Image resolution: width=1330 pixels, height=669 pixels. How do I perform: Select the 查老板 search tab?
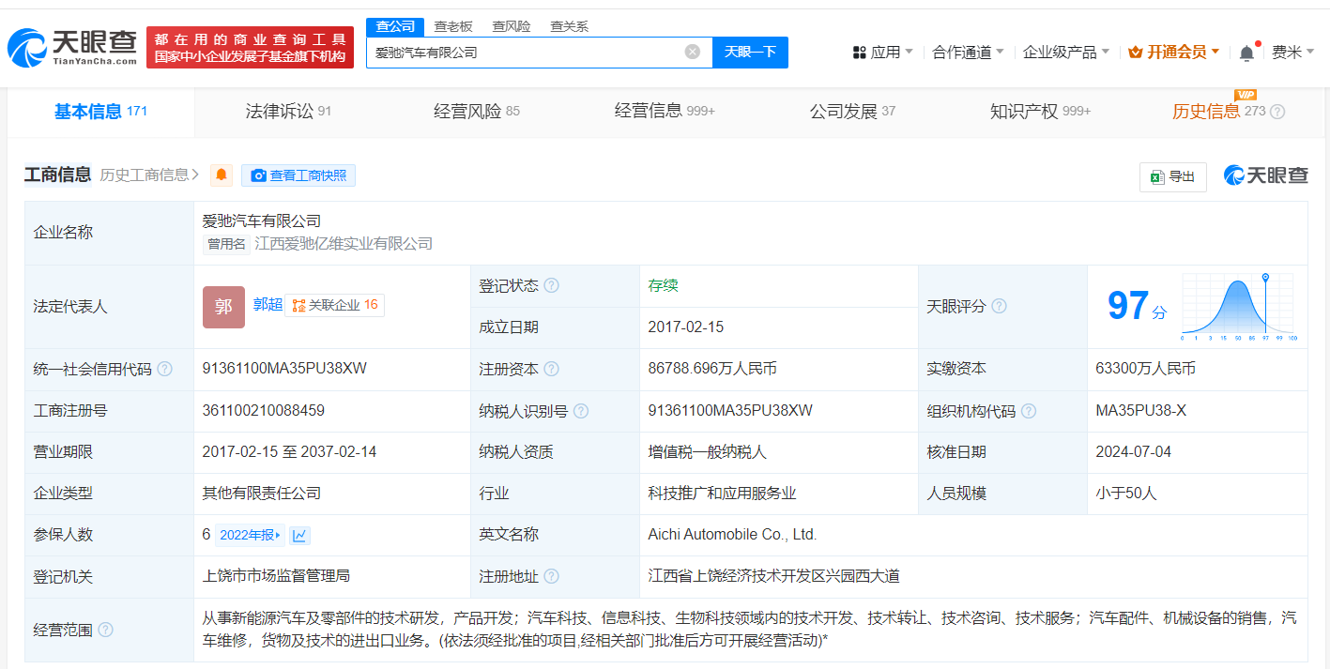[x=453, y=26]
